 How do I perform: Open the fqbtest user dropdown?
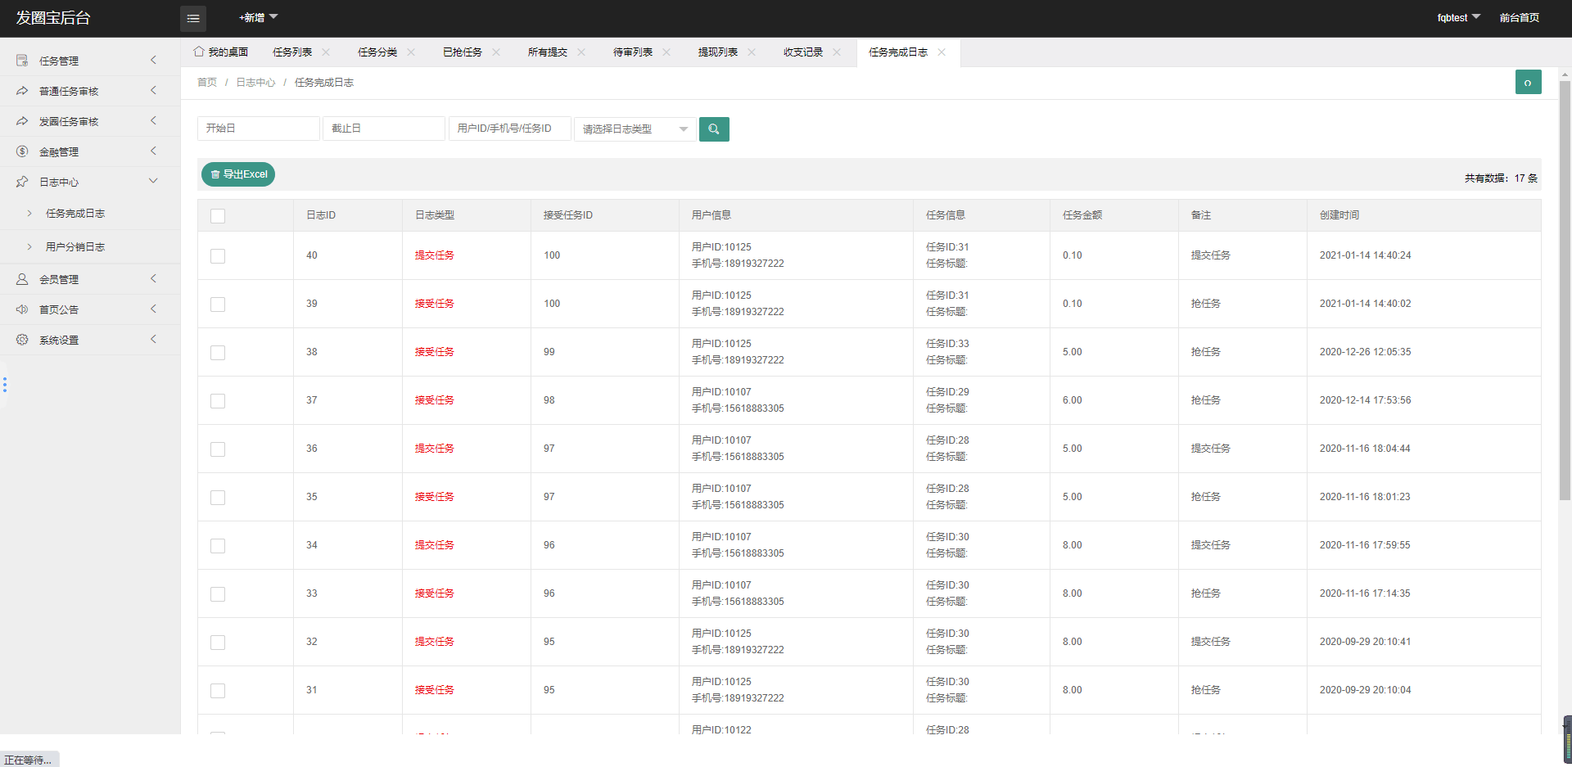click(x=1458, y=17)
